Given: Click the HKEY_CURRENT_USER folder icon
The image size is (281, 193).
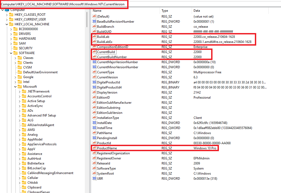Looking at the screenshot, I should [11, 19].
